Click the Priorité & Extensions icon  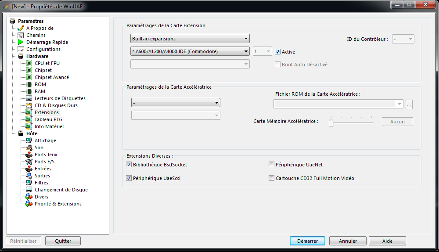tap(29, 204)
